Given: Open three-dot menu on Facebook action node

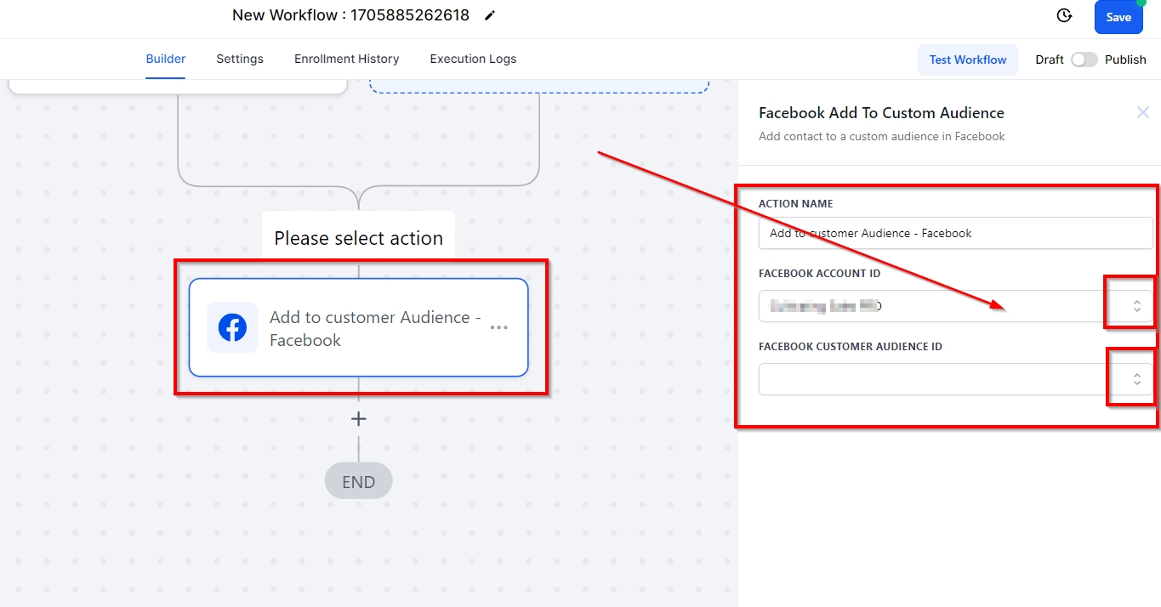Looking at the screenshot, I should 498,327.
